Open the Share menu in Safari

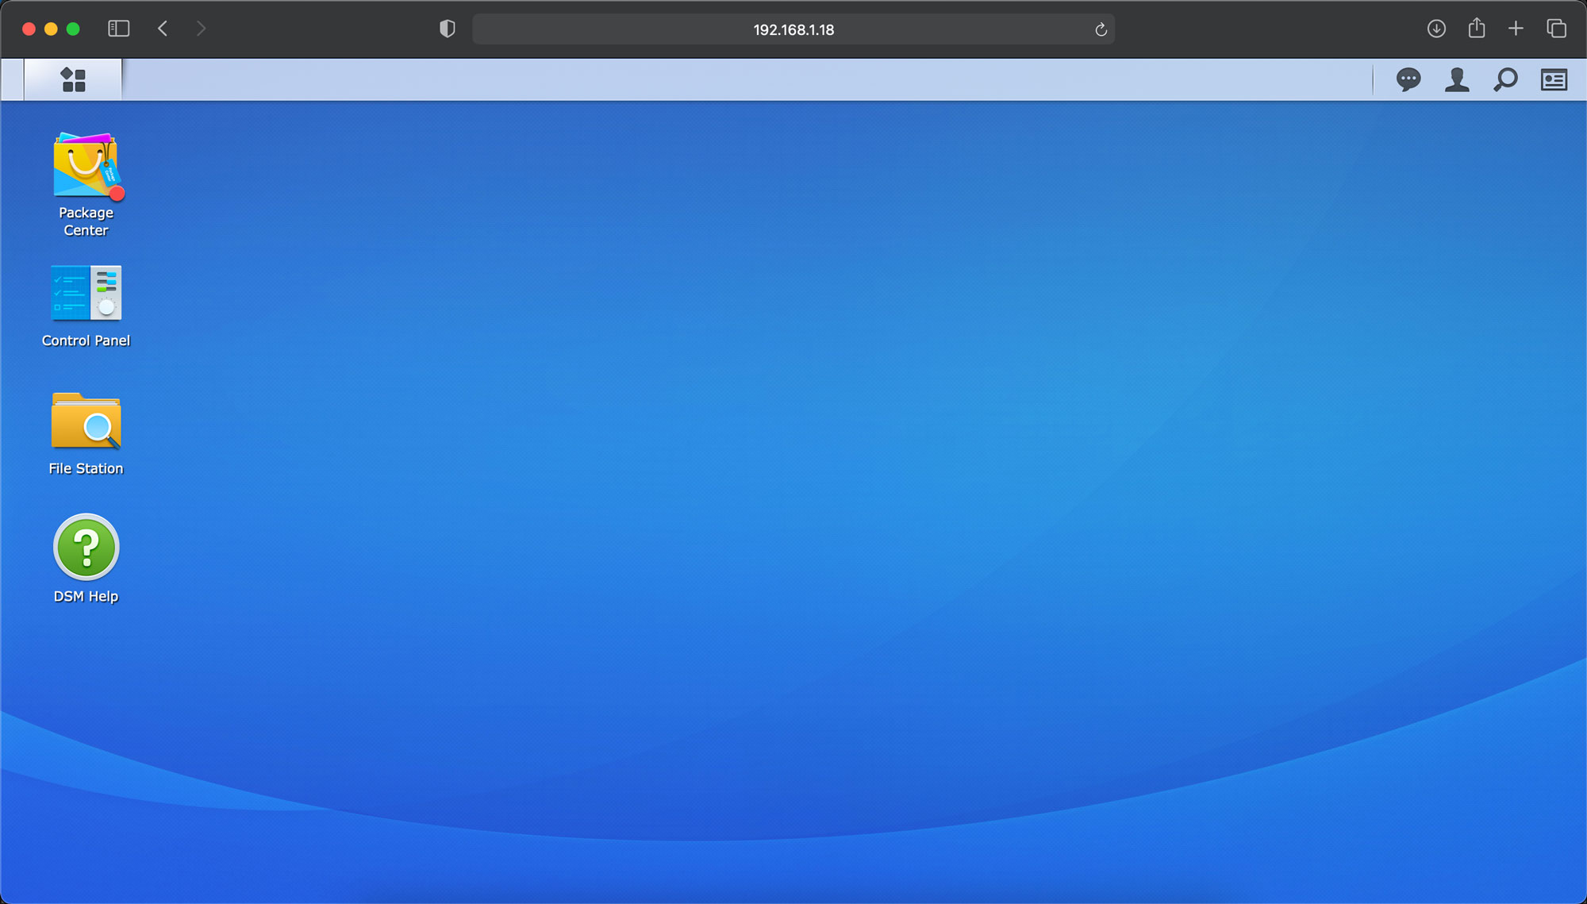pos(1476,29)
